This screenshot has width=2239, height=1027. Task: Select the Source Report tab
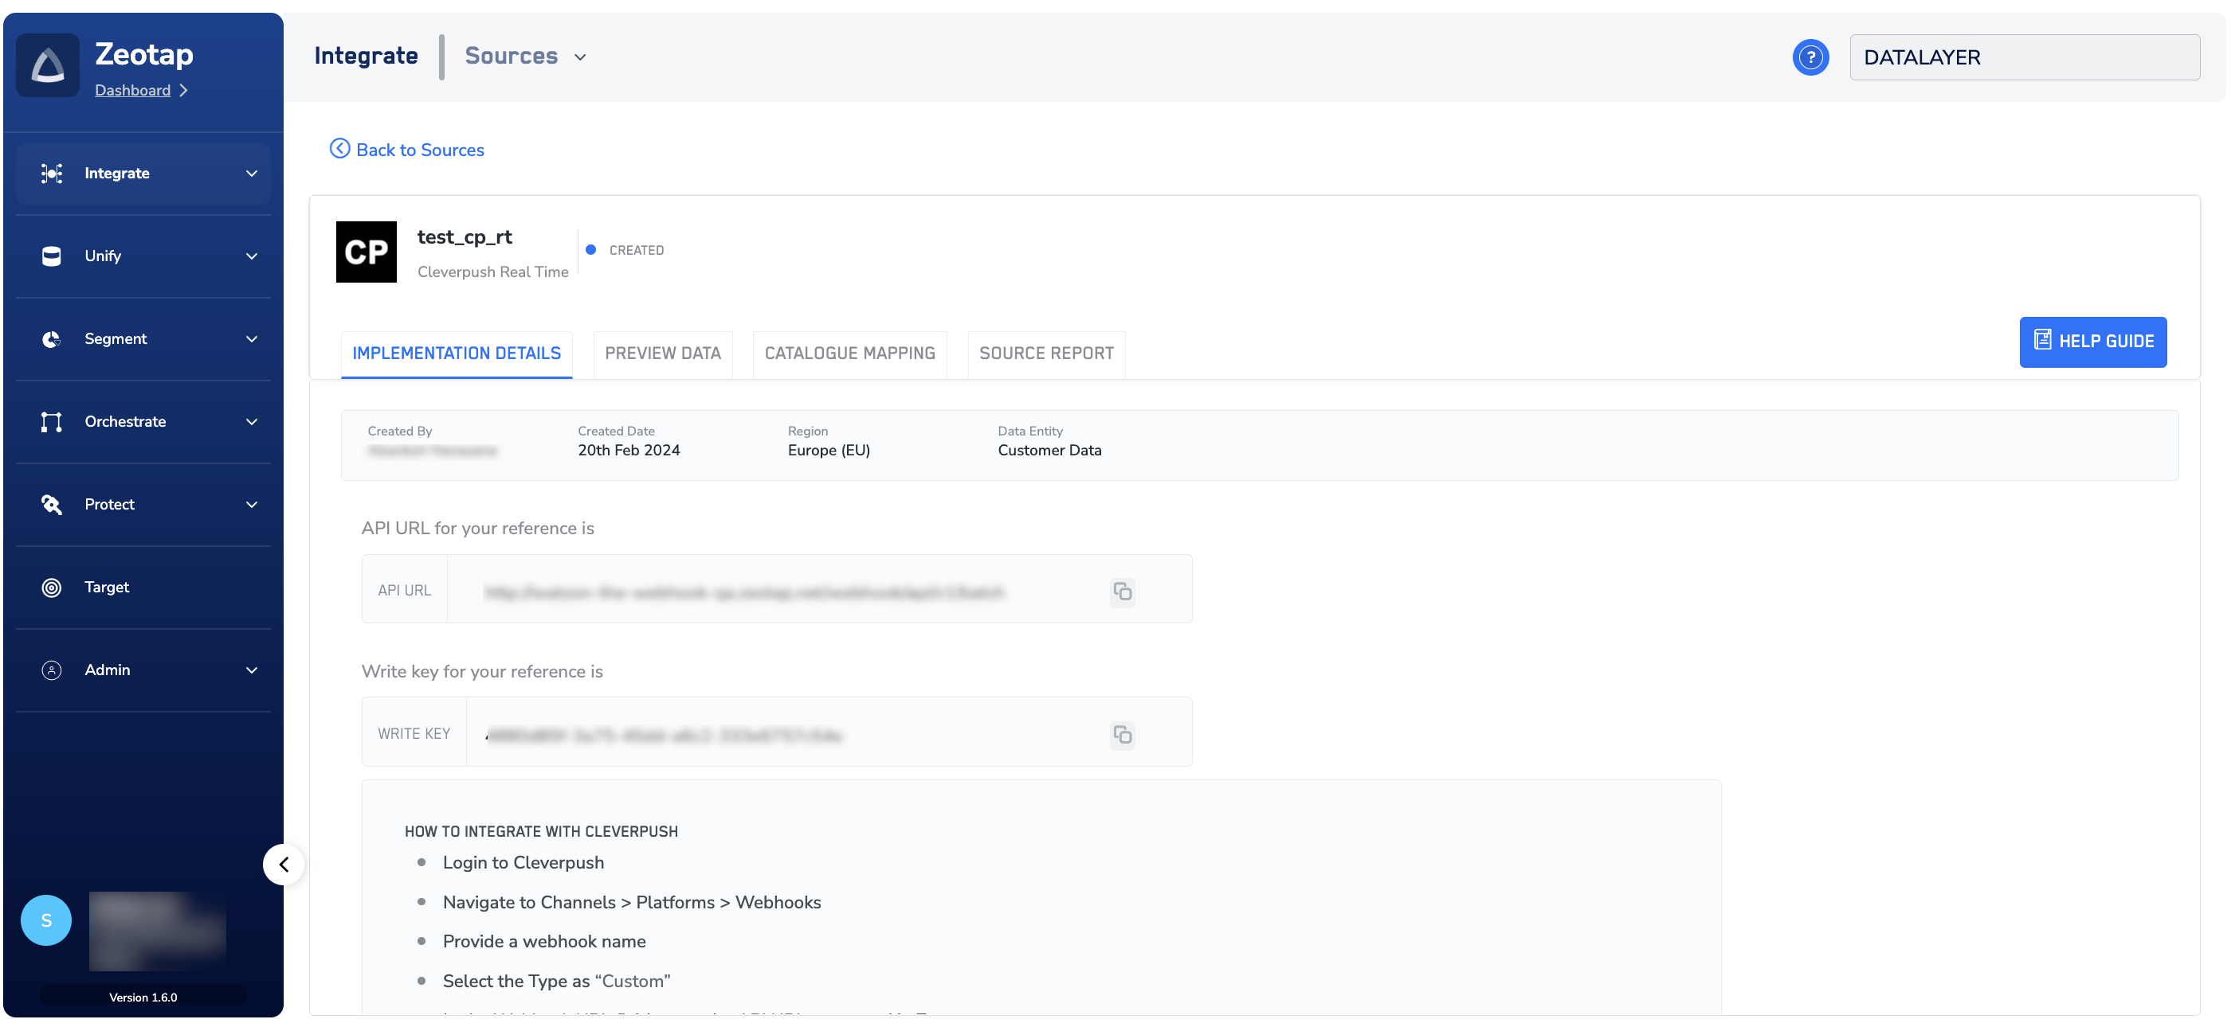1045,353
